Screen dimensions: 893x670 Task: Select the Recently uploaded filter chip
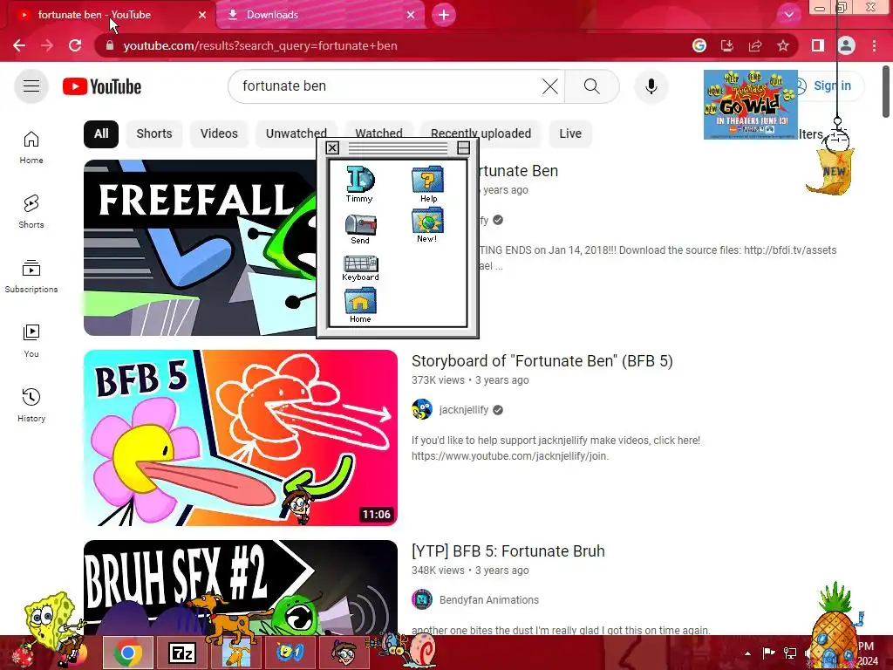click(481, 133)
